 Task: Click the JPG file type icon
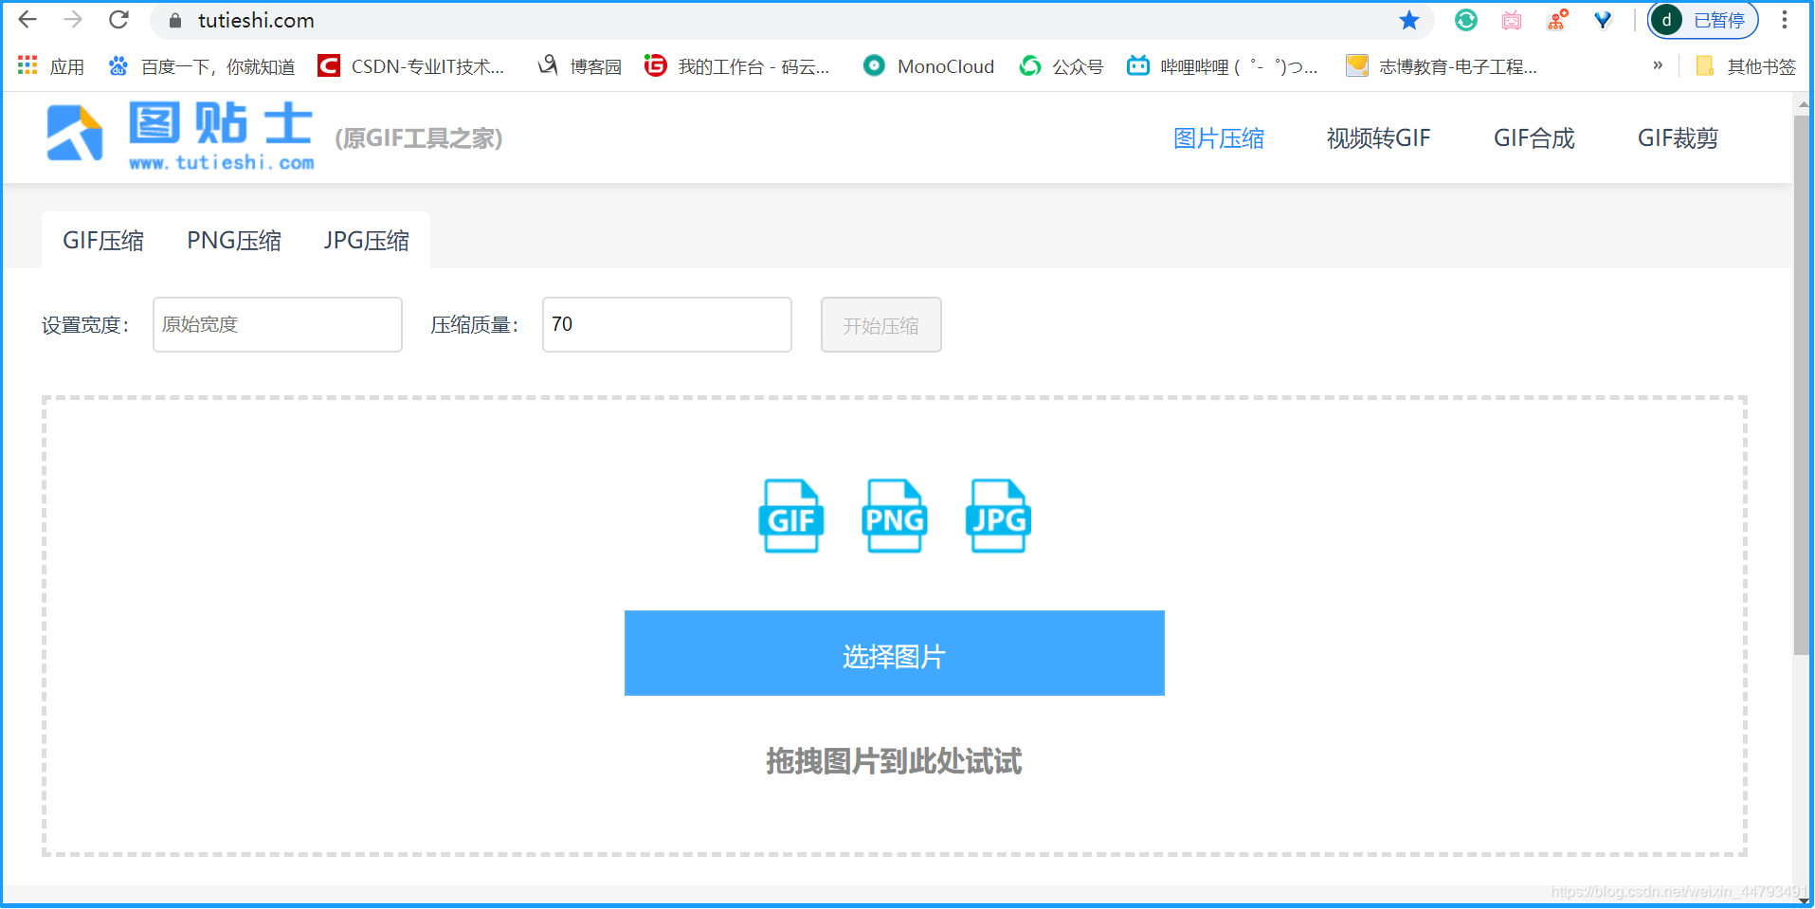click(998, 516)
